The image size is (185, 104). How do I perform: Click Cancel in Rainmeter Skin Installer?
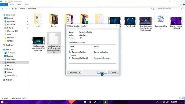pyautogui.click(x=113, y=72)
